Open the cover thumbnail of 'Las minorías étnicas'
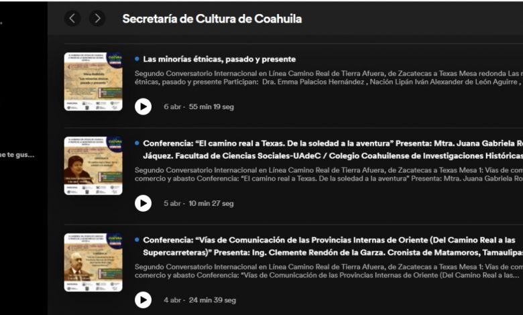The image size is (523, 315). (93, 82)
